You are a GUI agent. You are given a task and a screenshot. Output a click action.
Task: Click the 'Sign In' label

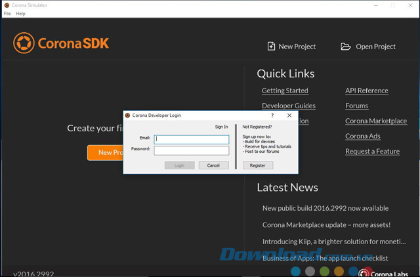(x=222, y=127)
